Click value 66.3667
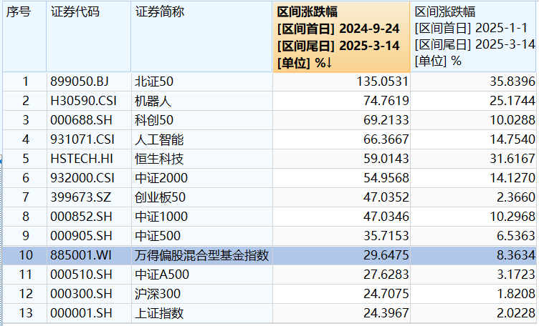Image resolution: width=539 pixels, height=326 pixels. pyautogui.click(x=386, y=139)
